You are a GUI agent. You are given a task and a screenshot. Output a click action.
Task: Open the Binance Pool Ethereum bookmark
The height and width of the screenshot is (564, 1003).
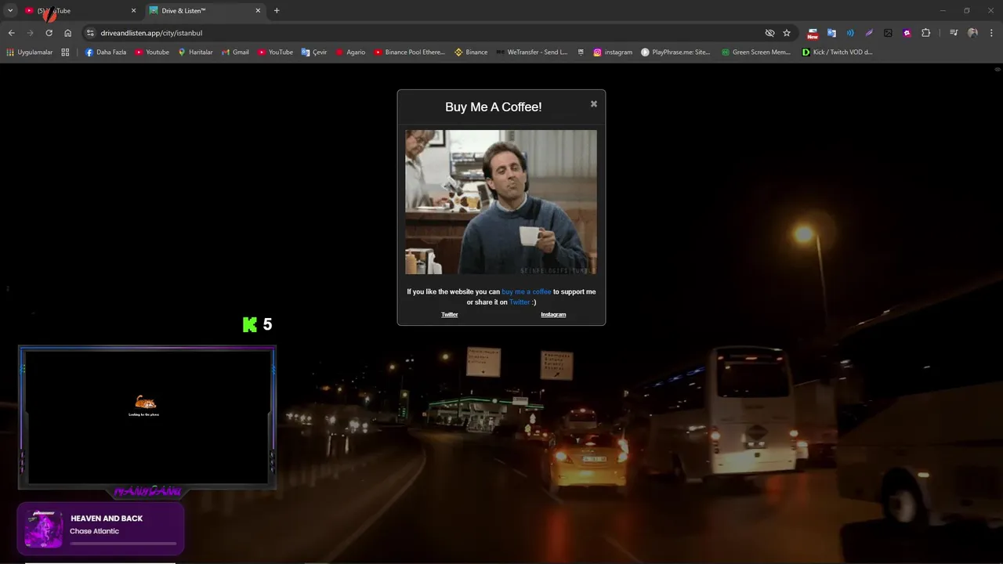pyautogui.click(x=409, y=52)
